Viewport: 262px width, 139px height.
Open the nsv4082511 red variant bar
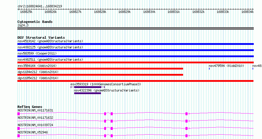[x=135, y=62]
